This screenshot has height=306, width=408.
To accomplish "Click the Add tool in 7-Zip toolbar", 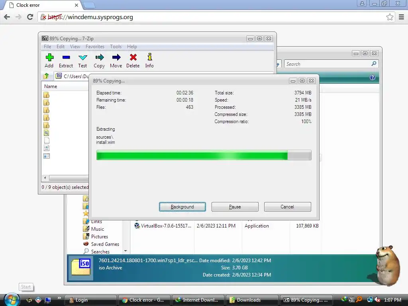I will (x=49, y=61).
